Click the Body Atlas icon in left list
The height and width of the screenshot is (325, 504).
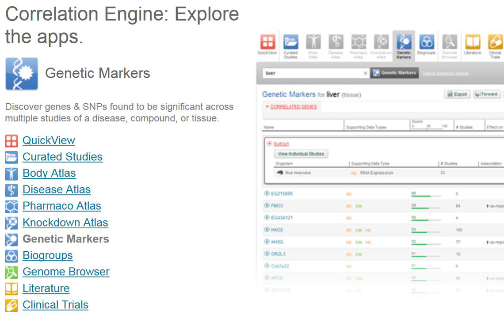coord(11,174)
